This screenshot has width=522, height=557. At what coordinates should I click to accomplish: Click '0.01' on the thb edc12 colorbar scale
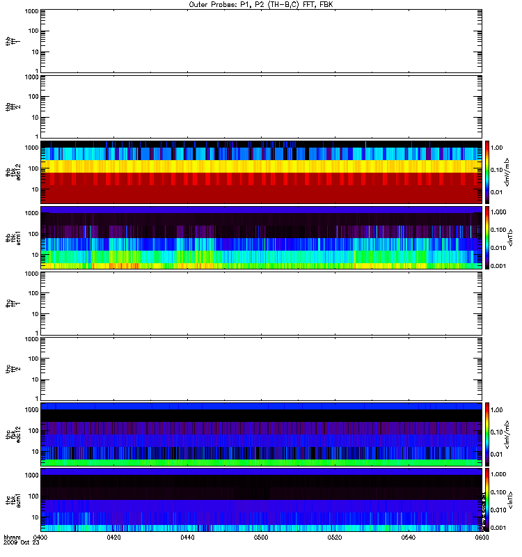(496, 192)
